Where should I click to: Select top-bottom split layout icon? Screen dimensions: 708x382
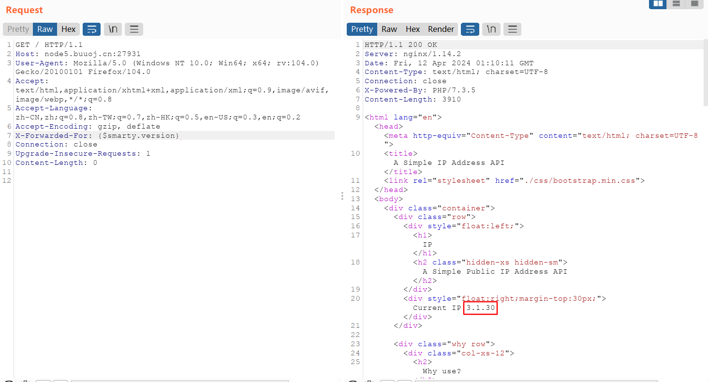(x=676, y=4)
